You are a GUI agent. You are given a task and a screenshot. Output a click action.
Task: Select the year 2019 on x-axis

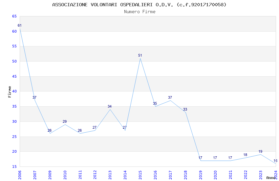point(200,175)
